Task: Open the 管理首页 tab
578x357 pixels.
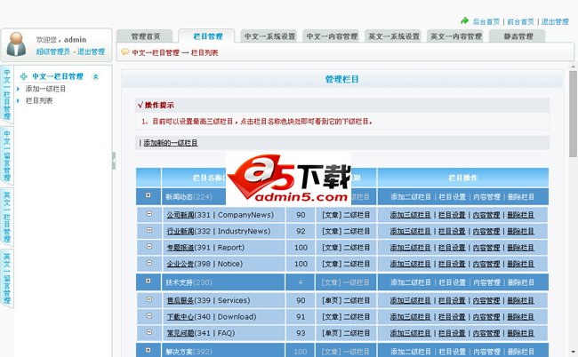Action: [145, 36]
